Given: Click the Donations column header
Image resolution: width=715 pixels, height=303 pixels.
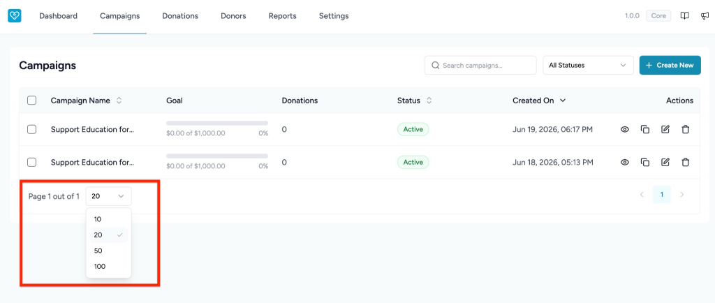Looking at the screenshot, I should (300, 101).
